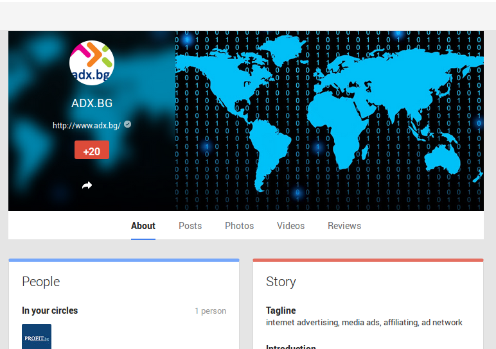Click the '1 person' count text

point(210,311)
